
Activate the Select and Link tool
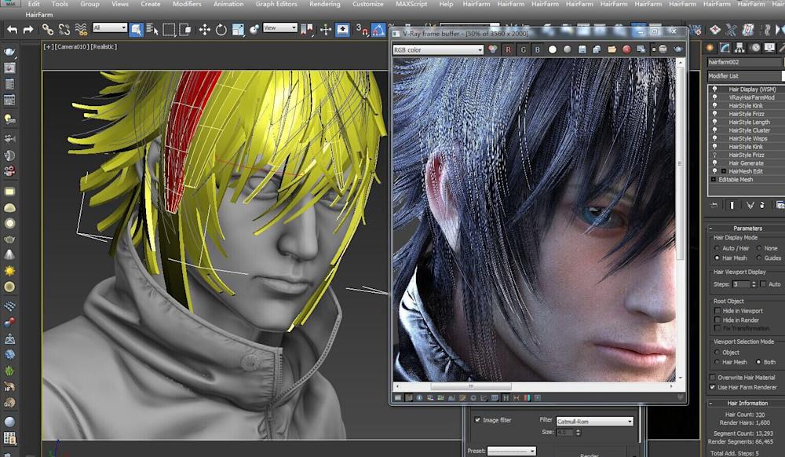(48, 30)
